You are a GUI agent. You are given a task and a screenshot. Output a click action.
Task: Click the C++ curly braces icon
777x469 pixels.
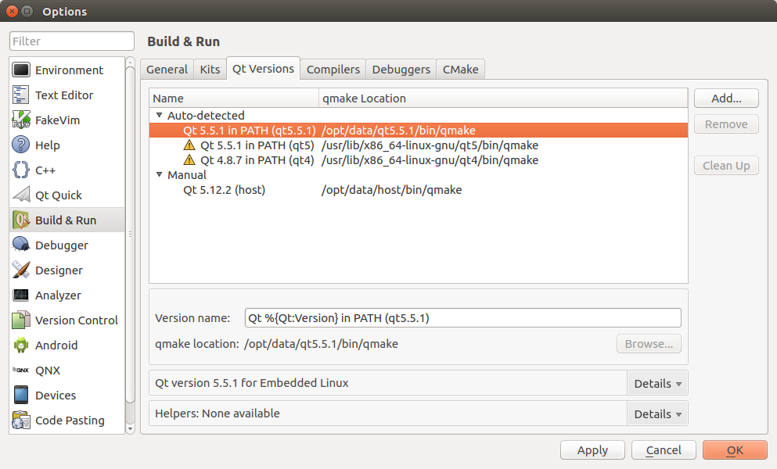(21, 170)
